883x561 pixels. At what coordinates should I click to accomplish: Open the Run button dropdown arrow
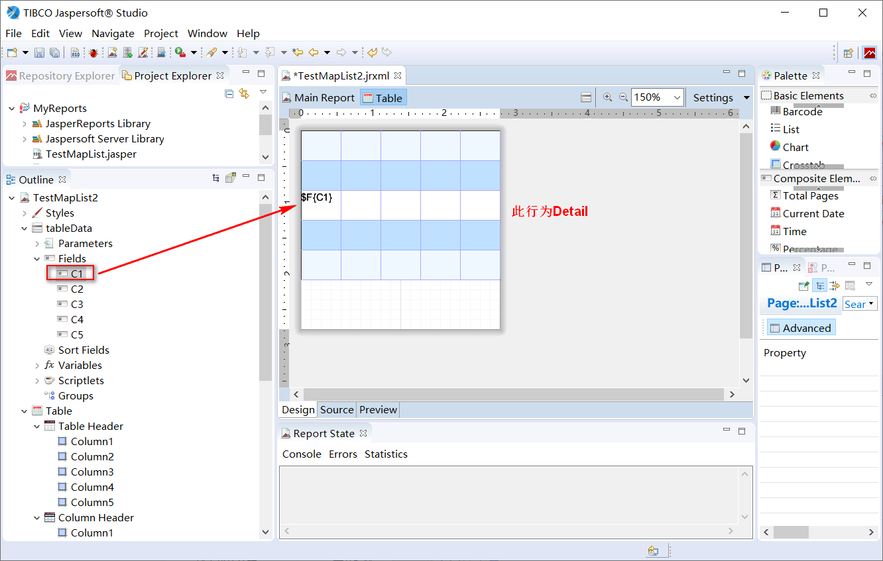[194, 52]
